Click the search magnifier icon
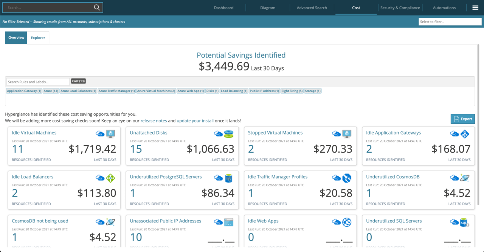Viewport: 484px width, 252px height. [97, 7]
